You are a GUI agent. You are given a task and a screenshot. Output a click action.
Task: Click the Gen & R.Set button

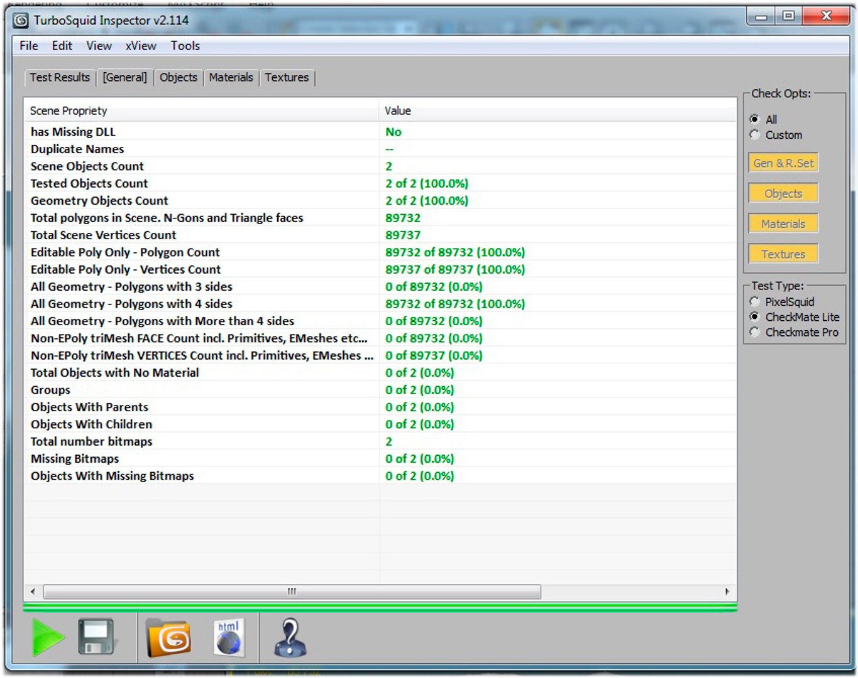coord(783,163)
